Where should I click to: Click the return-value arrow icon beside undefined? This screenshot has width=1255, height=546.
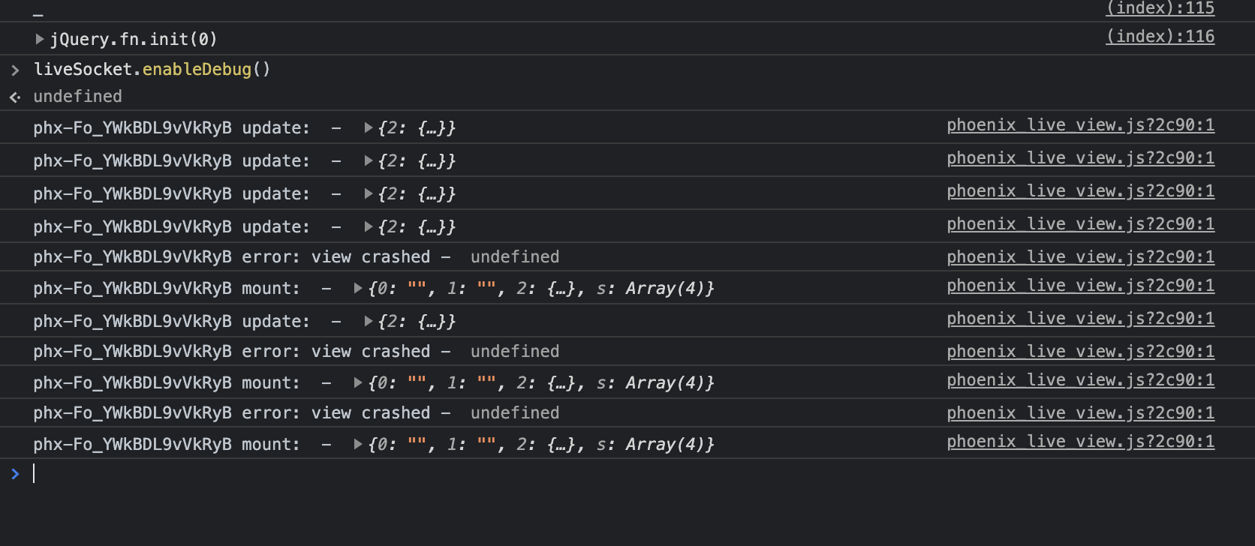click(15, 97)
